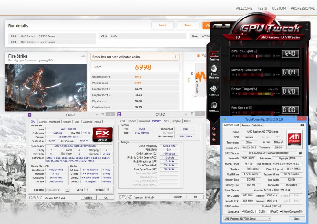Toggle the CUDA checkbox in GPU-Z
The image size is (317, 224).
pyautogui.click(x=257, y=212)
